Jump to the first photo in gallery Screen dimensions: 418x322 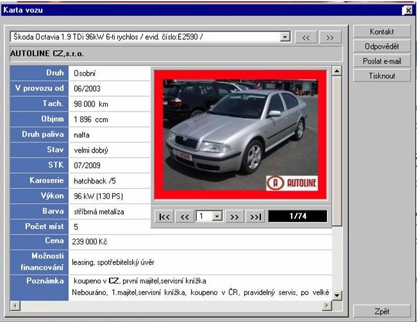point(164,217)
